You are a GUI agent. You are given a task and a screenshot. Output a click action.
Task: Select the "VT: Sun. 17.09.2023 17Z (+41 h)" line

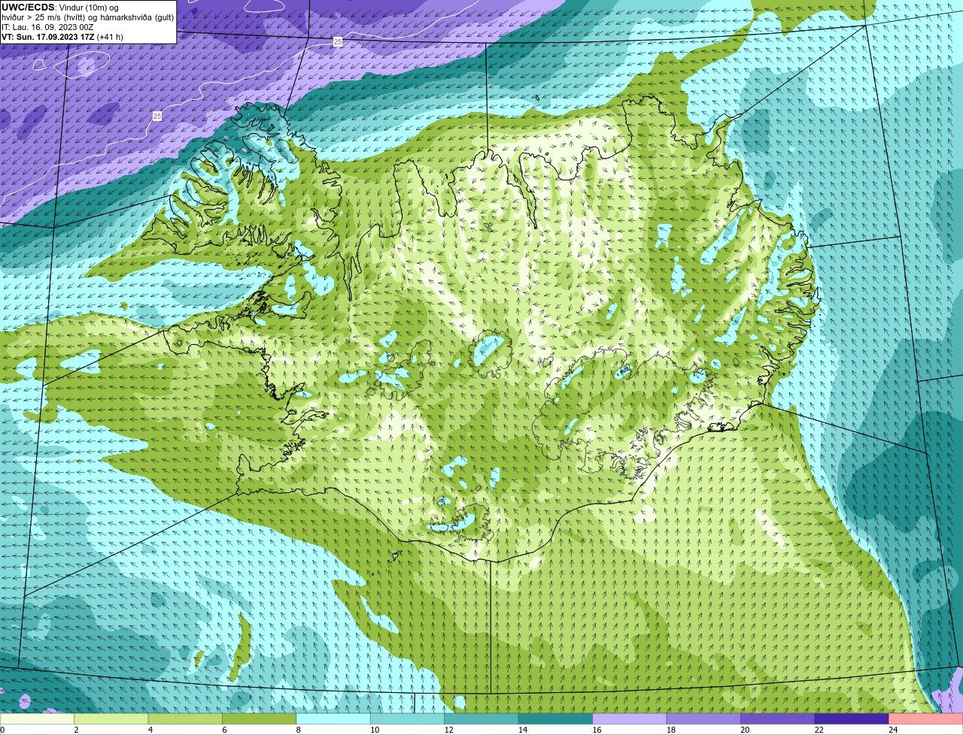[62, 36]
